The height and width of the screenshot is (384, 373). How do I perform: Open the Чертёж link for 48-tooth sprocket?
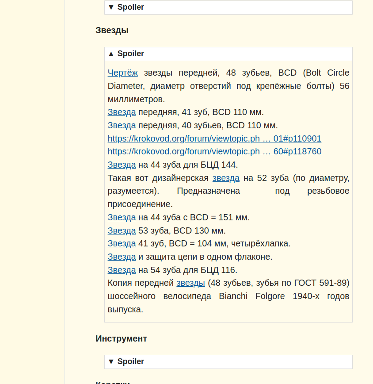tap(122, 73)
